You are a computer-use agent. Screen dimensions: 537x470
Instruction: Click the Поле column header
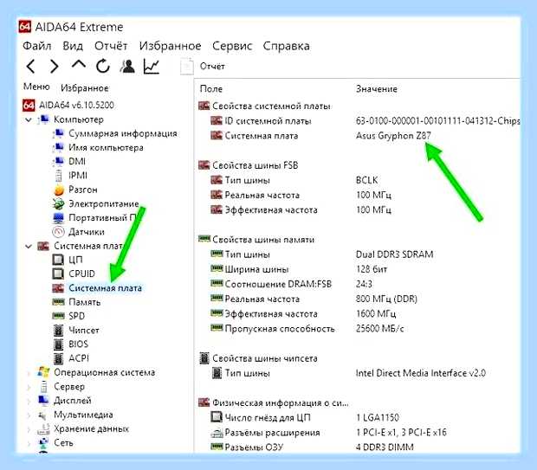(211, 89)
